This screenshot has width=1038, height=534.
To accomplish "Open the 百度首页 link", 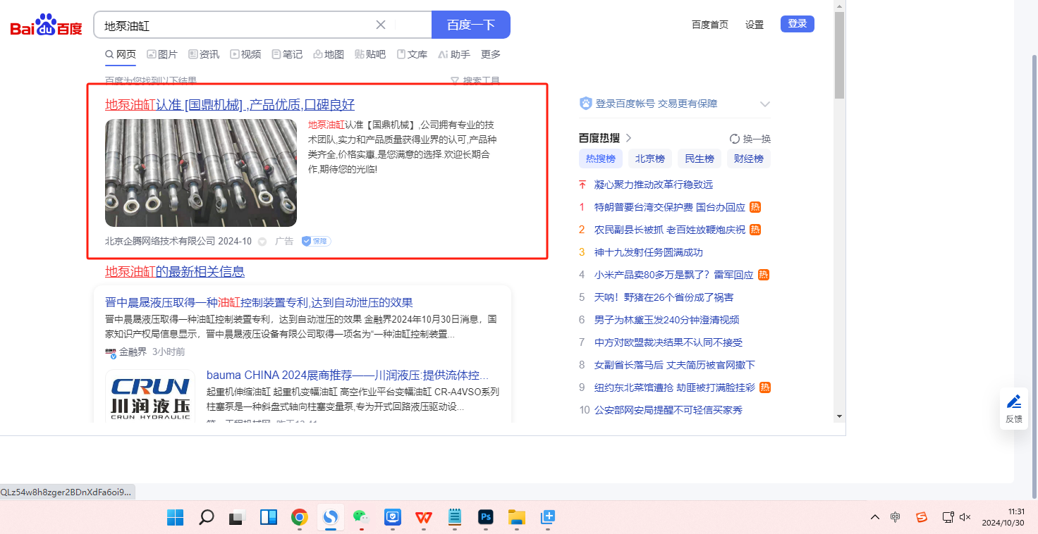I will click(x=710, y=25).
